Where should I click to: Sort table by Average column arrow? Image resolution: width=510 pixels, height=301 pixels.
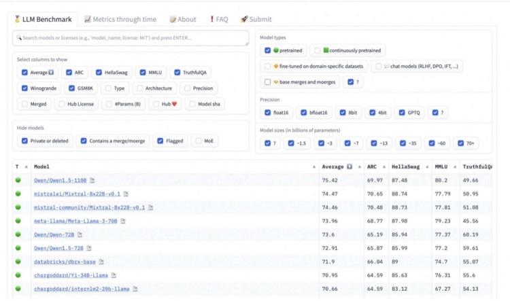point(360,166)
